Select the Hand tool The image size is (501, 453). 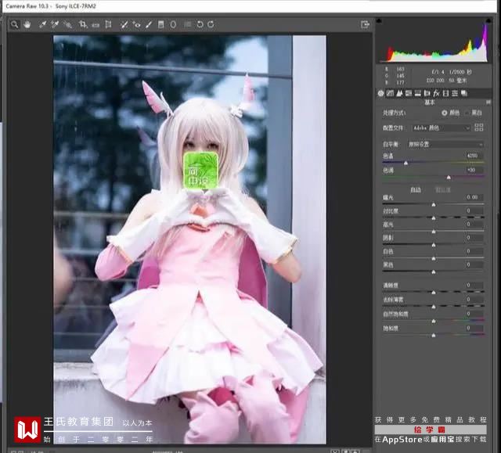click(27, 24)
